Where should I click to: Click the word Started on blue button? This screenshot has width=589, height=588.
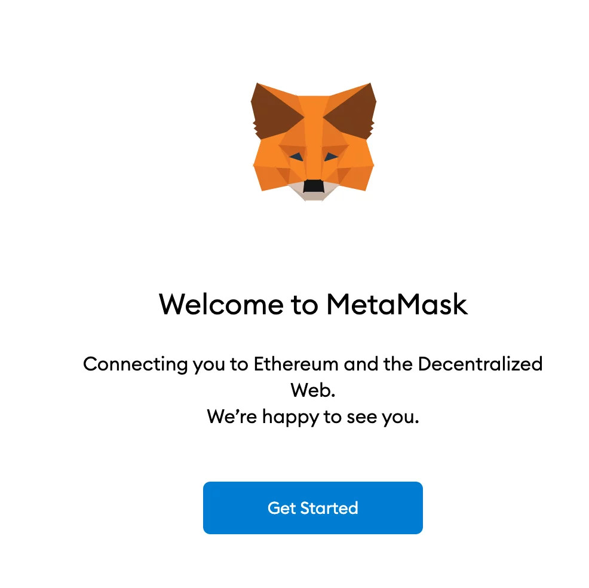tap(329, 508)
